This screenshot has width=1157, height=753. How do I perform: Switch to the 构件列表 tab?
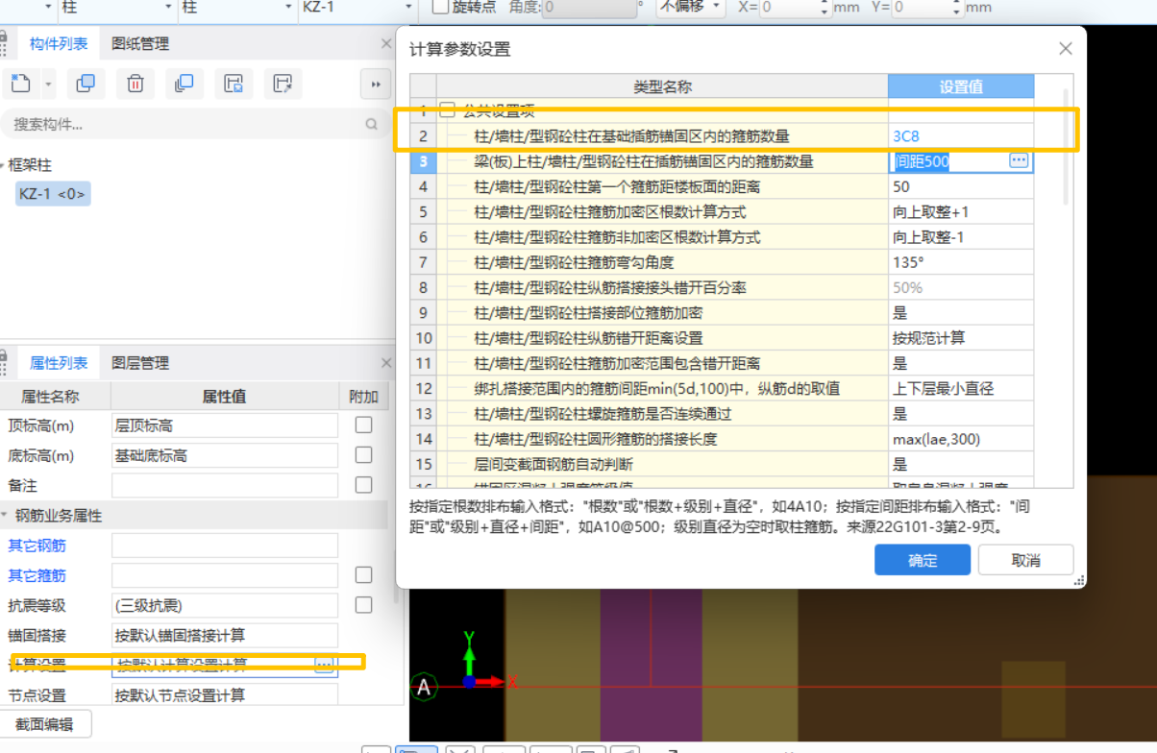[59, 44]
